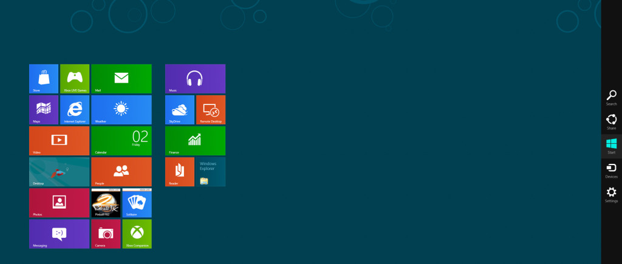
Task: Open the Calendar tile showing 02 Friday
Action: click(x=121, y=141)
